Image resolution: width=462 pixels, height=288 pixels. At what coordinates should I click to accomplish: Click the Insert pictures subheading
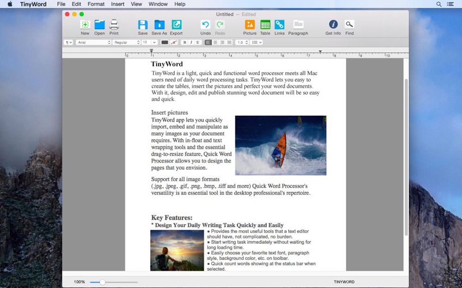pyautogui.click(x=169, y=112)
